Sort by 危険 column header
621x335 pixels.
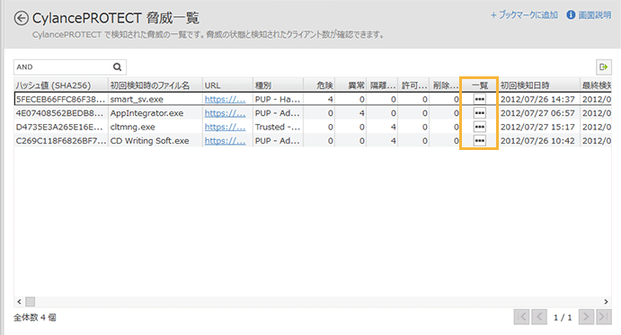319,85
